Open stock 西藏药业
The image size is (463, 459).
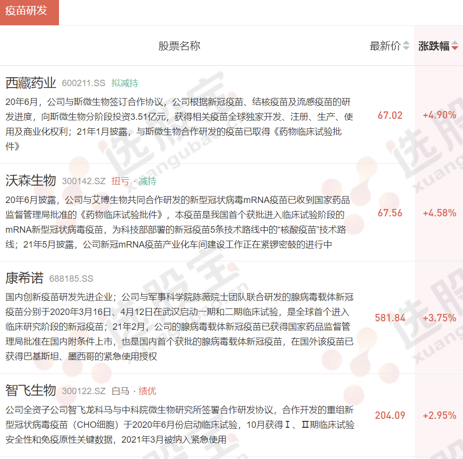[31, 83]
